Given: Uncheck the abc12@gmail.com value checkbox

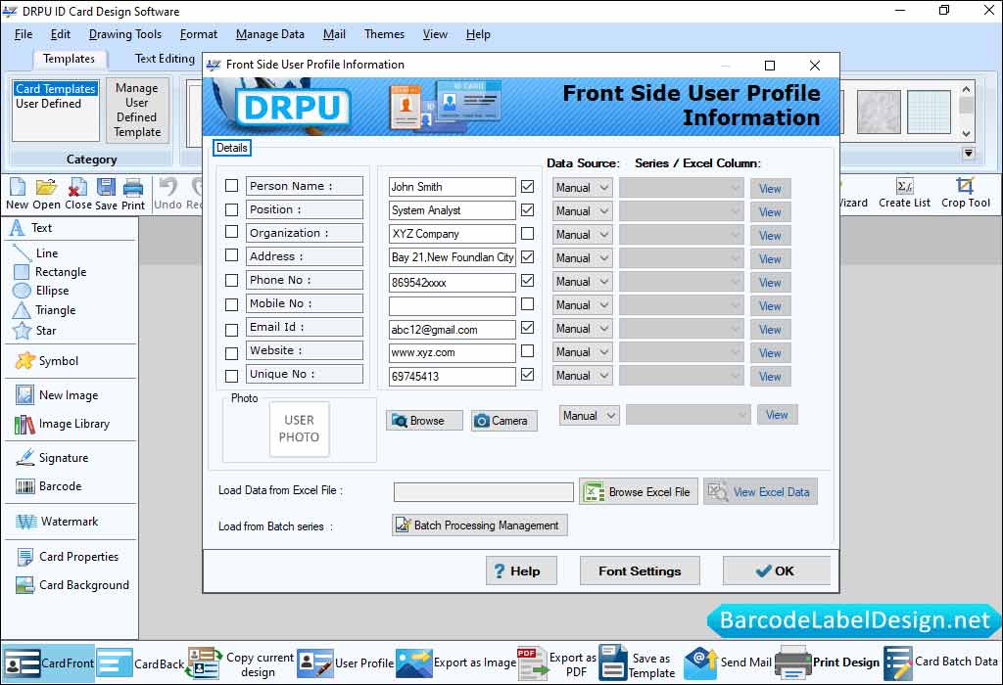Looking at the screenshot, I should click(527, 328).
